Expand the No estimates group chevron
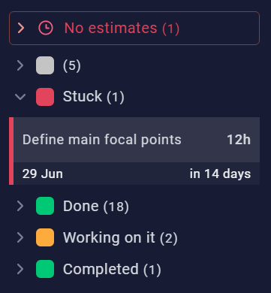The image size is (271, 293). point(21,28)
